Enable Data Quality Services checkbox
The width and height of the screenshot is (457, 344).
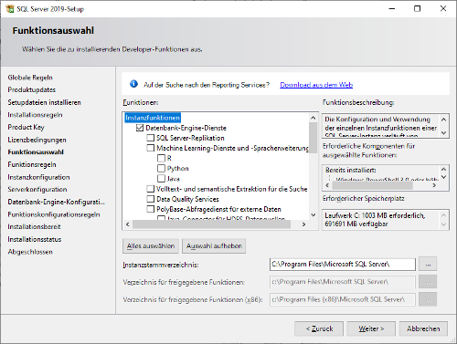click(151, 199)
